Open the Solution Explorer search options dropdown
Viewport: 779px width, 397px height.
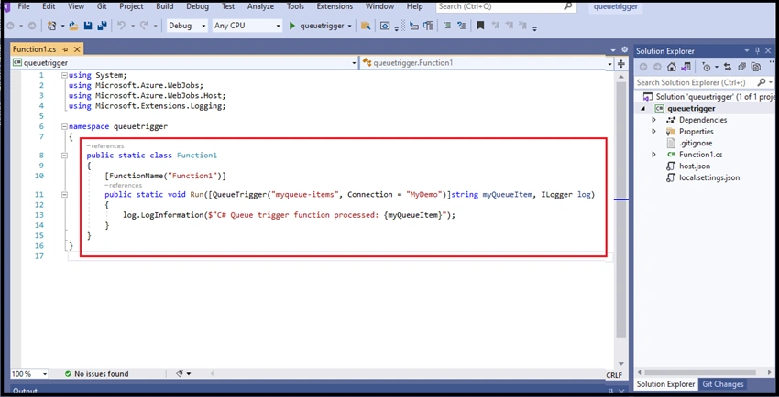[770, 82]
